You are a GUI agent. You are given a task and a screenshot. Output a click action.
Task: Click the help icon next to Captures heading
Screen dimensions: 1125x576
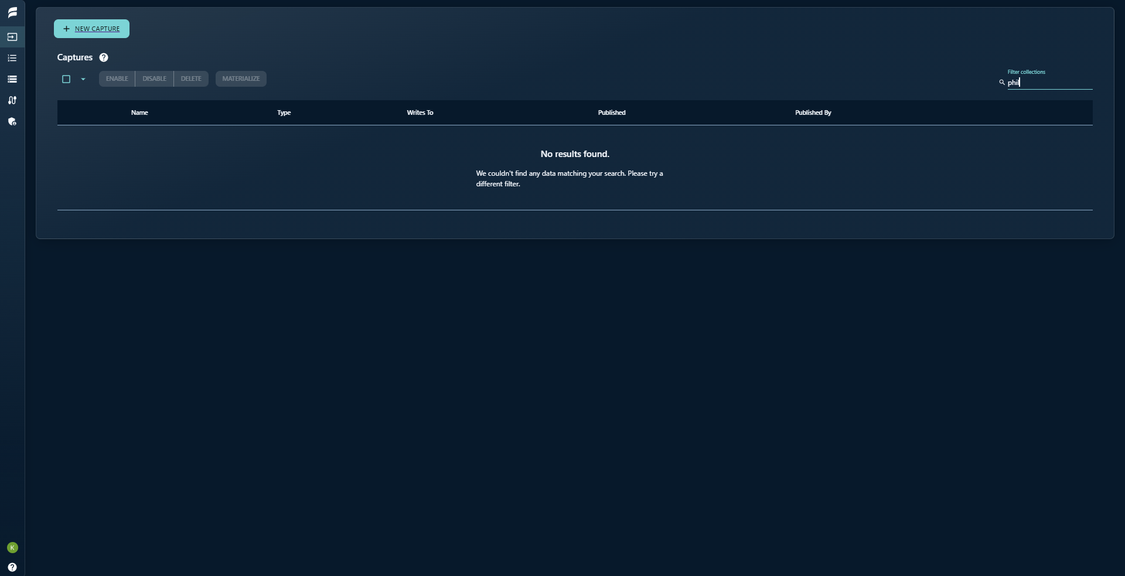coord(104,57)
